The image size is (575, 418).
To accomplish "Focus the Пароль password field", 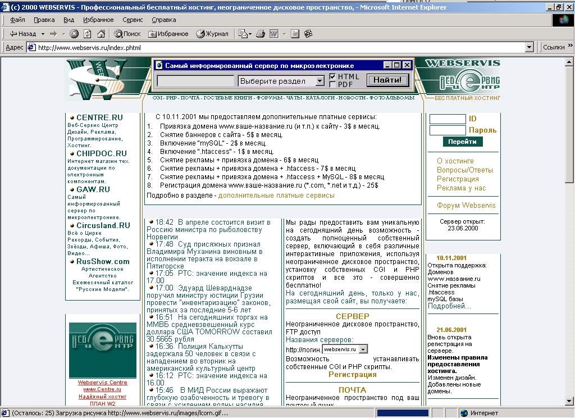I will point(448,130).
